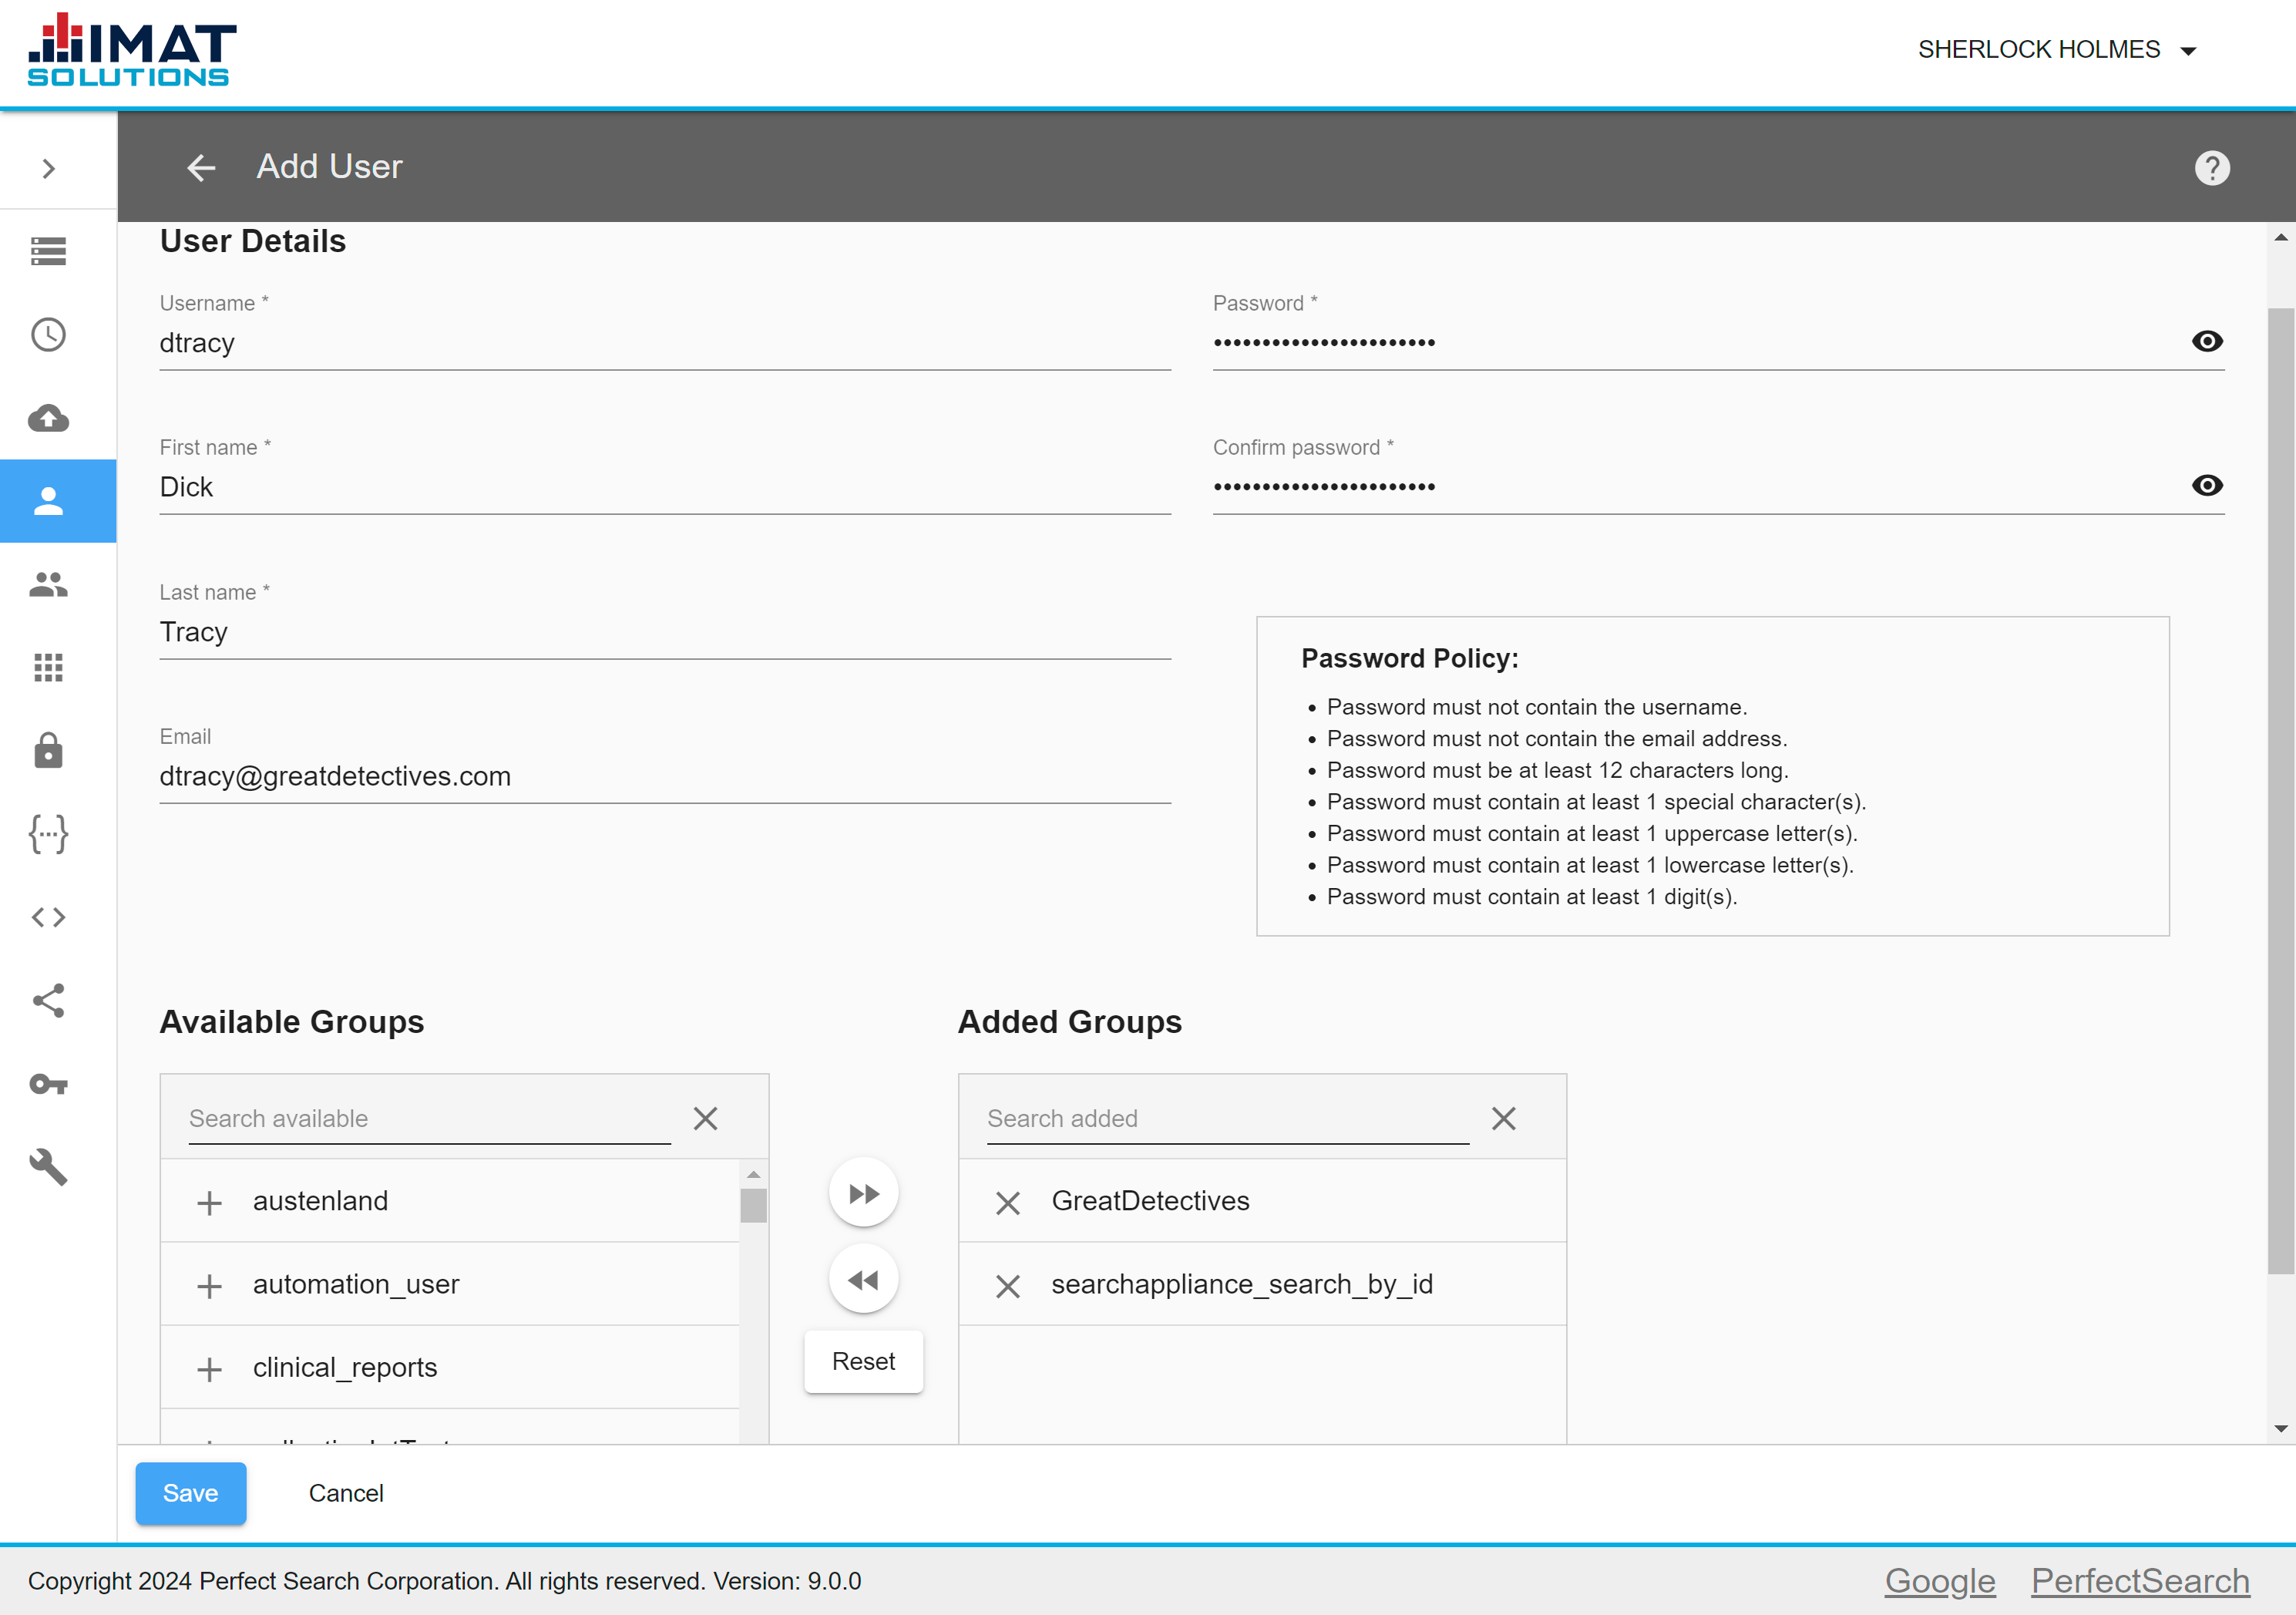Open the padlock security icon in sidebar
2296x1615 pixels.
(48, 750)
